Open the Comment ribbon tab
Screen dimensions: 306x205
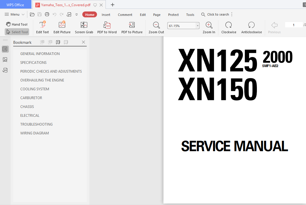point(125,15)
